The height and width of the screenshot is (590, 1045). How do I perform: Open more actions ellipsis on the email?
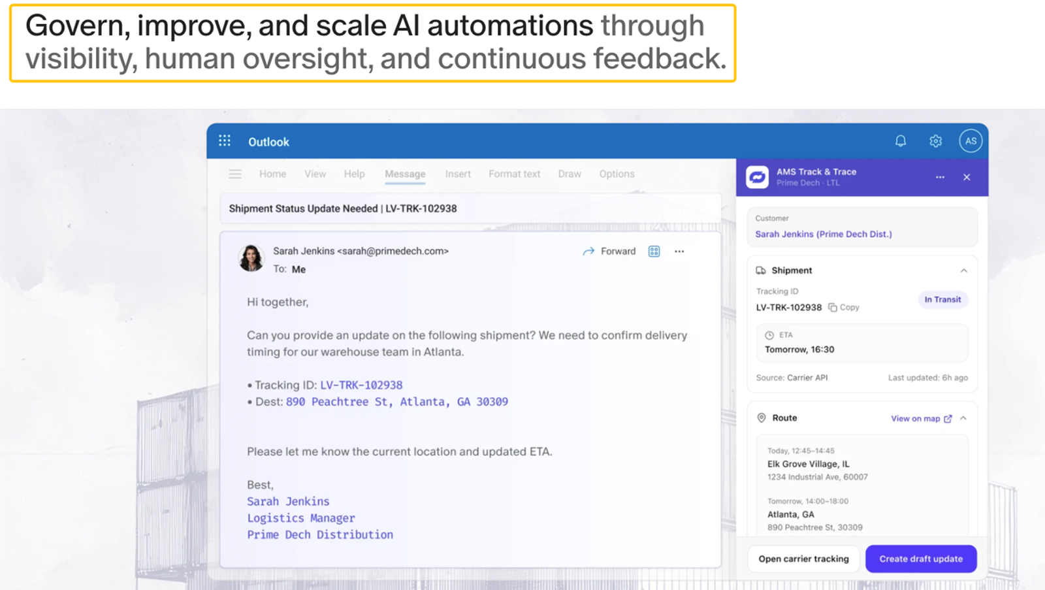tap(679, 252)
